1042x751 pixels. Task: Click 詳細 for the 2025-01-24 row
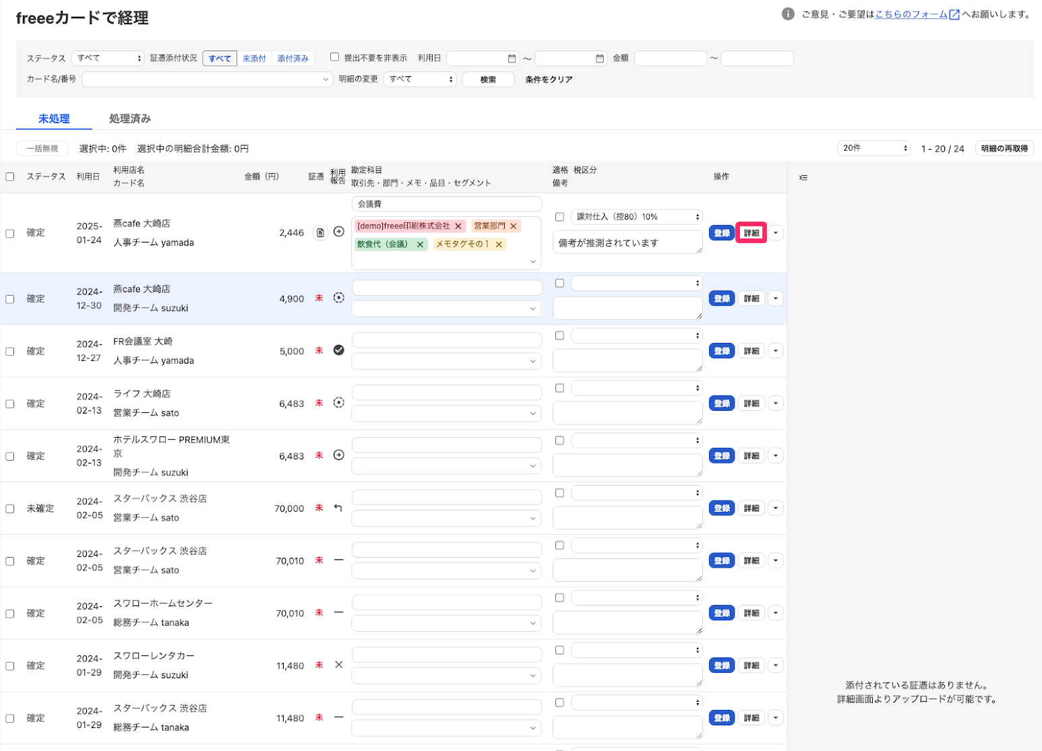752,233
